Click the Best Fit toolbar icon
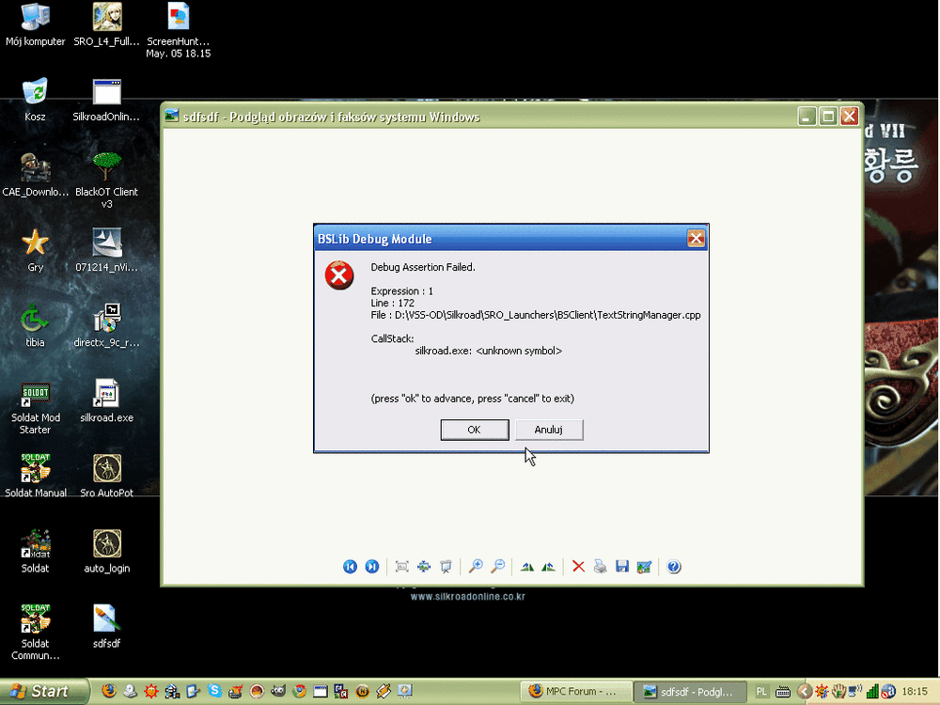Screen dimensions: 940x705 click(402, 567)
